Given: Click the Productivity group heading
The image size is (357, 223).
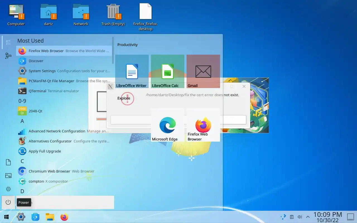Looking at the screenshot, I should 127,45.
